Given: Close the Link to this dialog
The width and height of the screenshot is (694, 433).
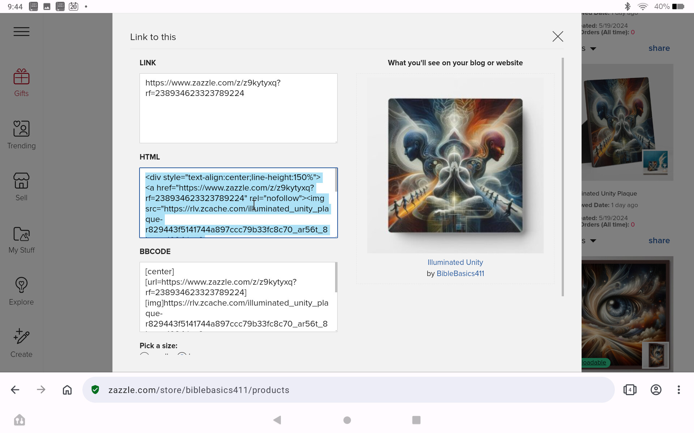Looking at the screenshot, I should [x=558, y=36].
